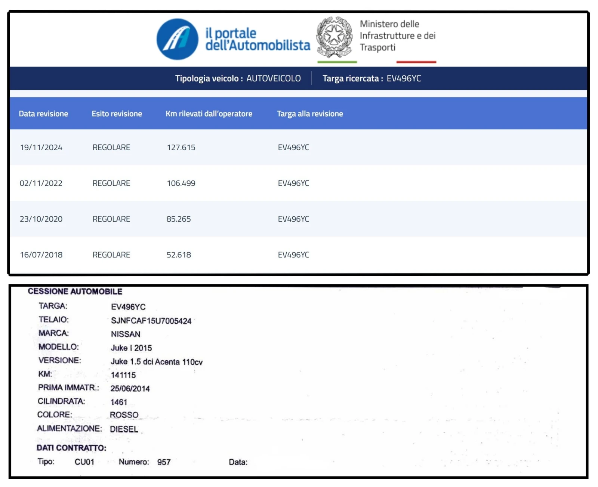Click the "MARCA:" field label
The width and height of the screenshot is (598, 487).
click(54, 333)
